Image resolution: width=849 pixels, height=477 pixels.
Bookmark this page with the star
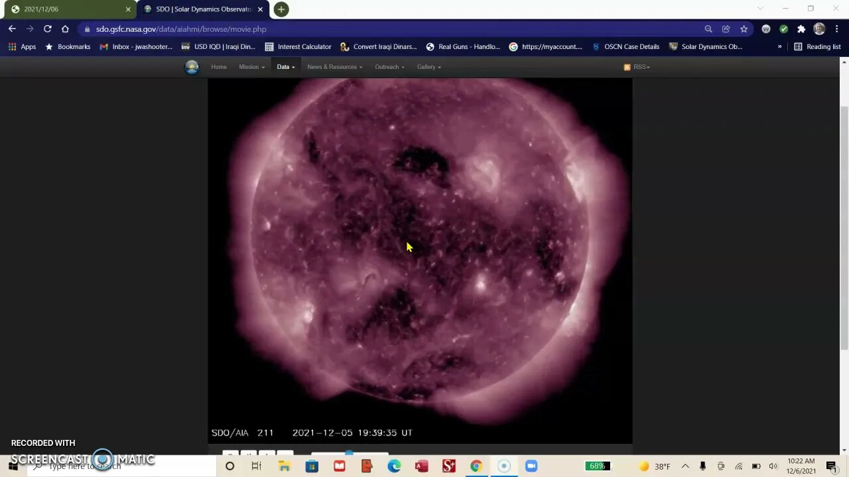744,29
